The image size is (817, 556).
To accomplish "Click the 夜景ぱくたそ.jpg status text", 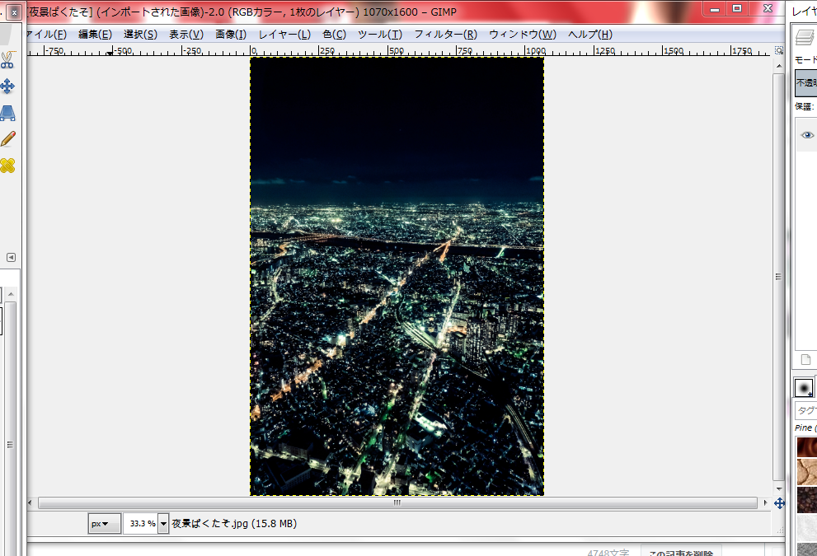I will click(x=234, y=524).
